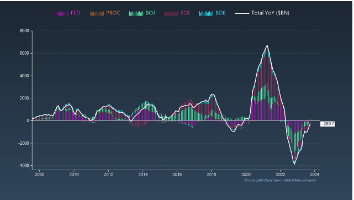Screen dimensions: 354x200
Task: Click the 2021 peak of the white line
Action: point(267,45)
